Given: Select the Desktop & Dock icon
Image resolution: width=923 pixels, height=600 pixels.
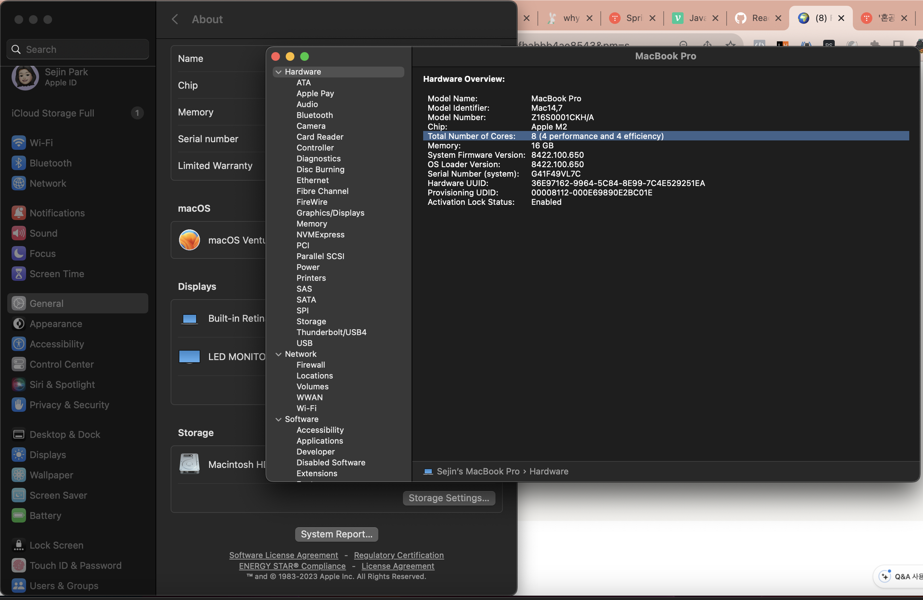Looking at the screenshot, I should point(18,434).
